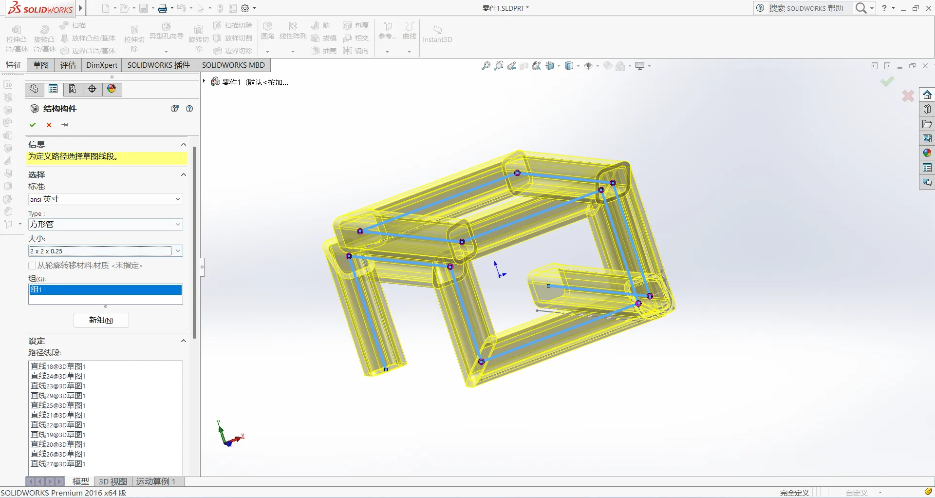Switch to the DisplayManager icon tab

click(112, 89)
